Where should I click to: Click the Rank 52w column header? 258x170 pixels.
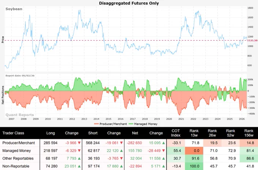pos(231,133)
